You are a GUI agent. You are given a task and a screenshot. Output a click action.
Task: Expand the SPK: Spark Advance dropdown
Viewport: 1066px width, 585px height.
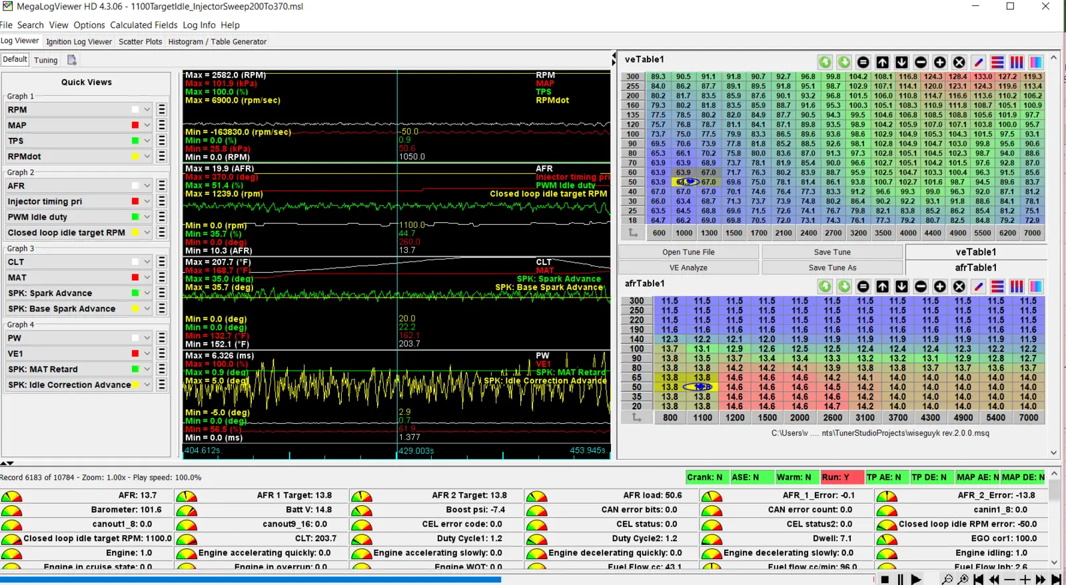point(147,293)
